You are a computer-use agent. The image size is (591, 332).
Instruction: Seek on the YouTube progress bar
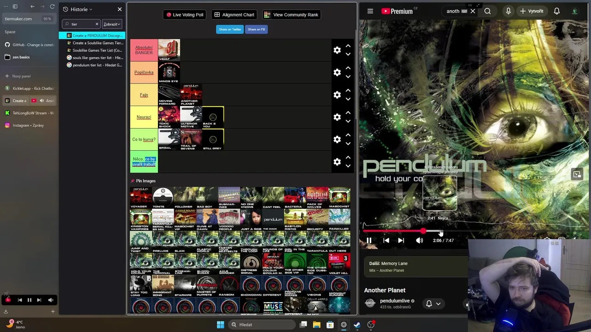click(473, 231)
